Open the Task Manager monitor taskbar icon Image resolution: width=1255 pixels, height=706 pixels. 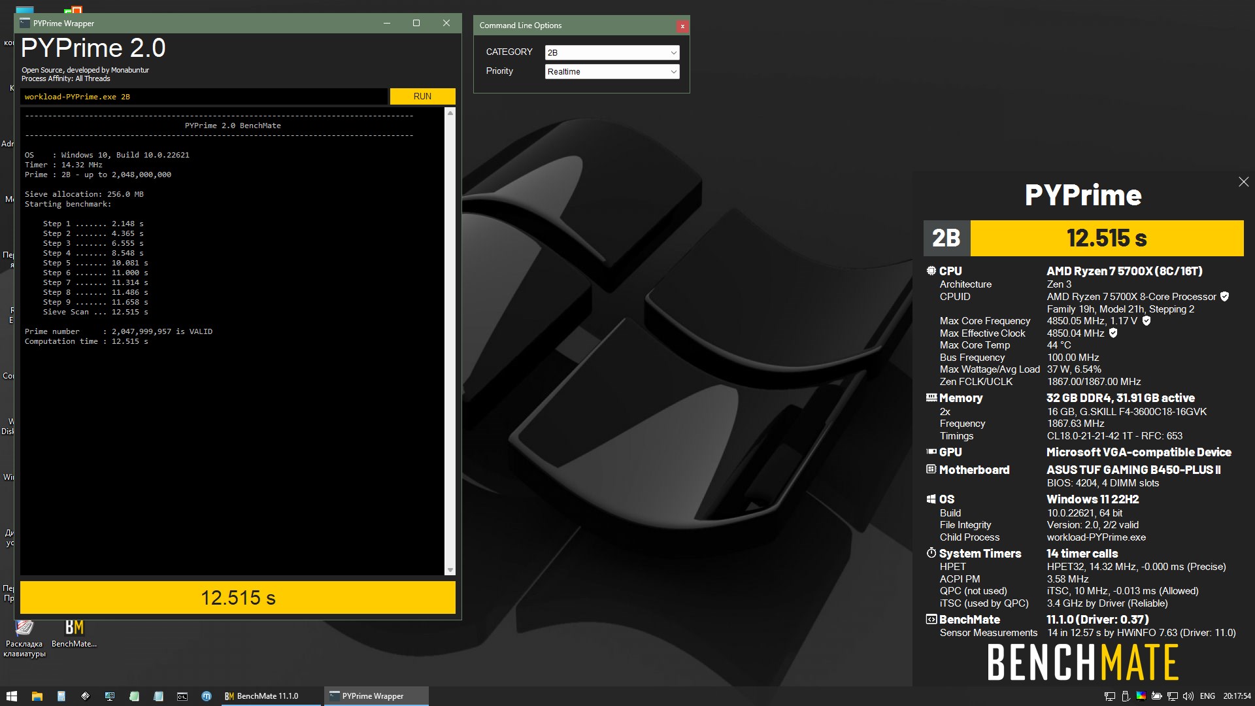click(x=110, y=696)
